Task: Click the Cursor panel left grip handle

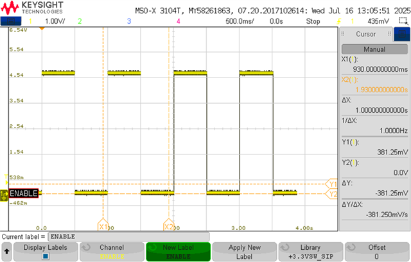Action: [x=342, y=34]
